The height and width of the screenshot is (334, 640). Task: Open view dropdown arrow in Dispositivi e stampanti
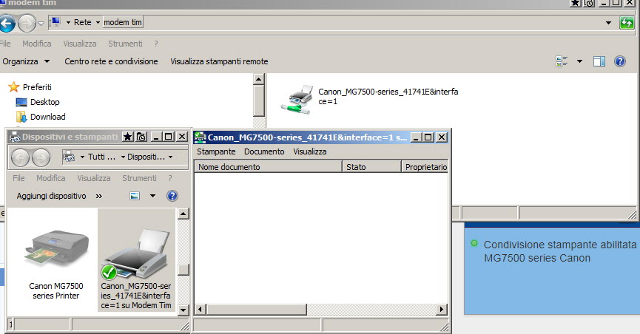pos(152,196)
